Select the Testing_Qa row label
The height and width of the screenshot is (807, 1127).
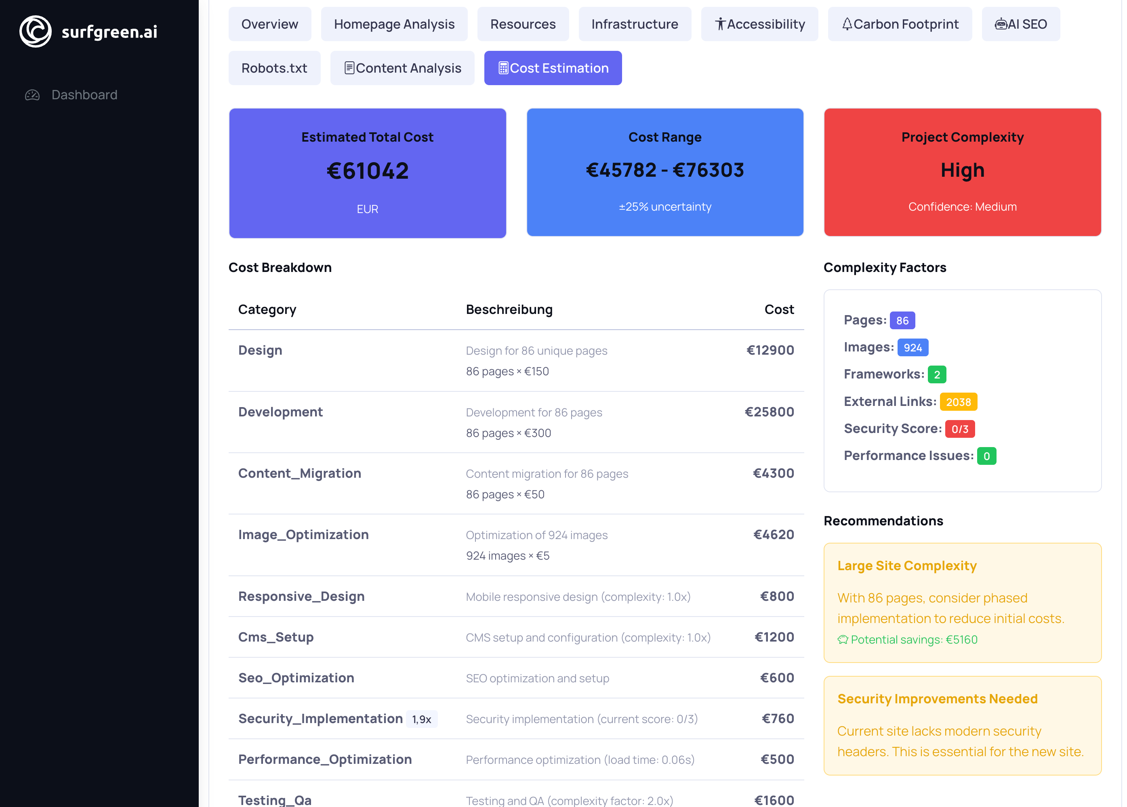tap(275, 800)
